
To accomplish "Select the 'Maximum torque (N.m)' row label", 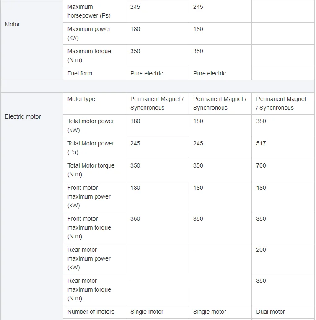I will tap(89, 56).
